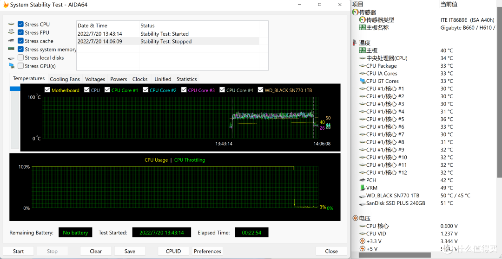Uncheck the Stress FPU checkbox
Image resolution: width=502 pixels, height=259 pixels.
click(x=20, y=32)
